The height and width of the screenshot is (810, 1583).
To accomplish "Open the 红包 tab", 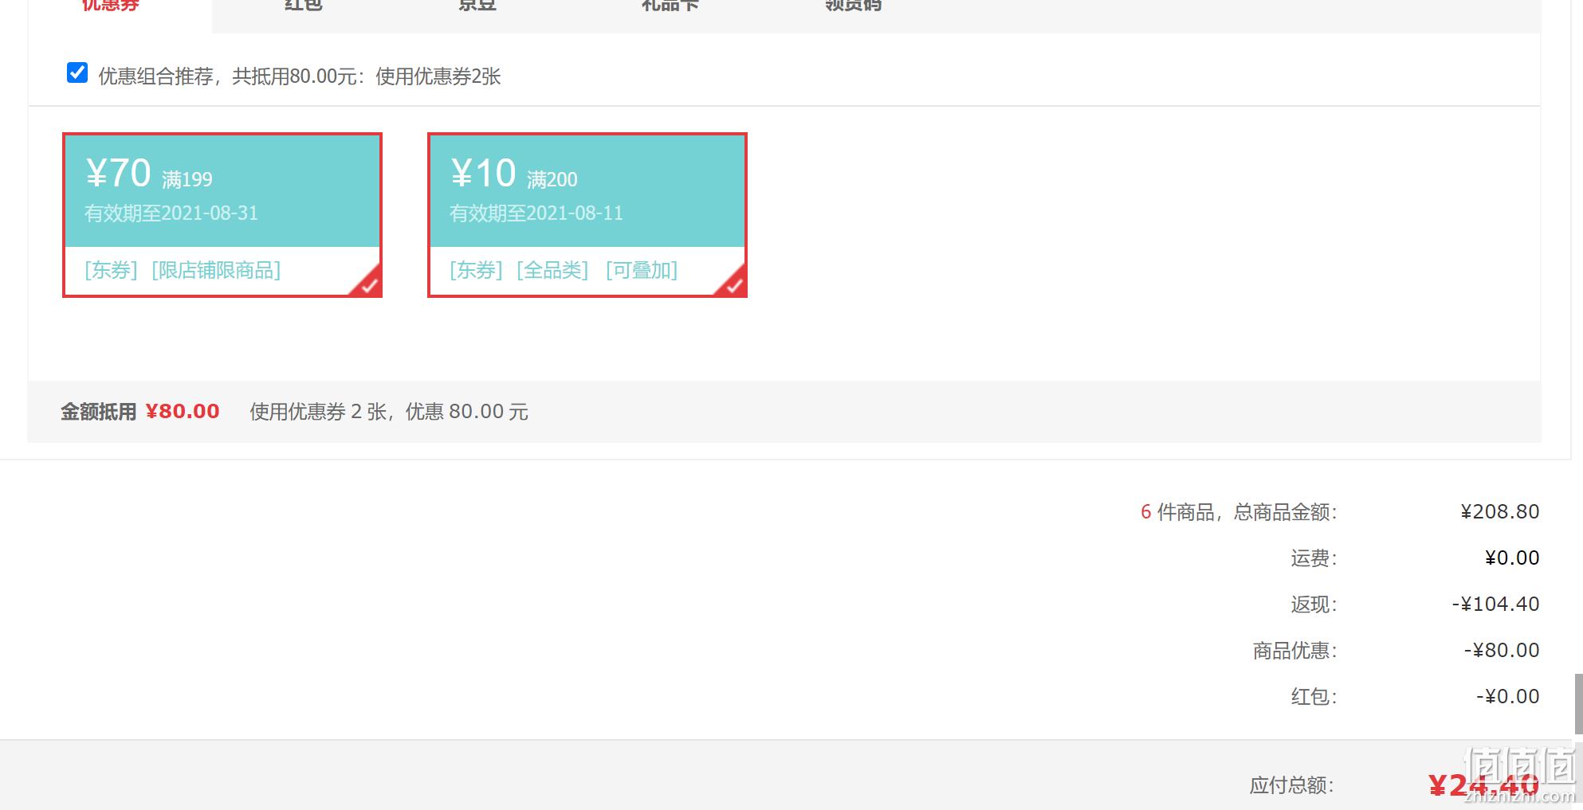I will point(303,6).
